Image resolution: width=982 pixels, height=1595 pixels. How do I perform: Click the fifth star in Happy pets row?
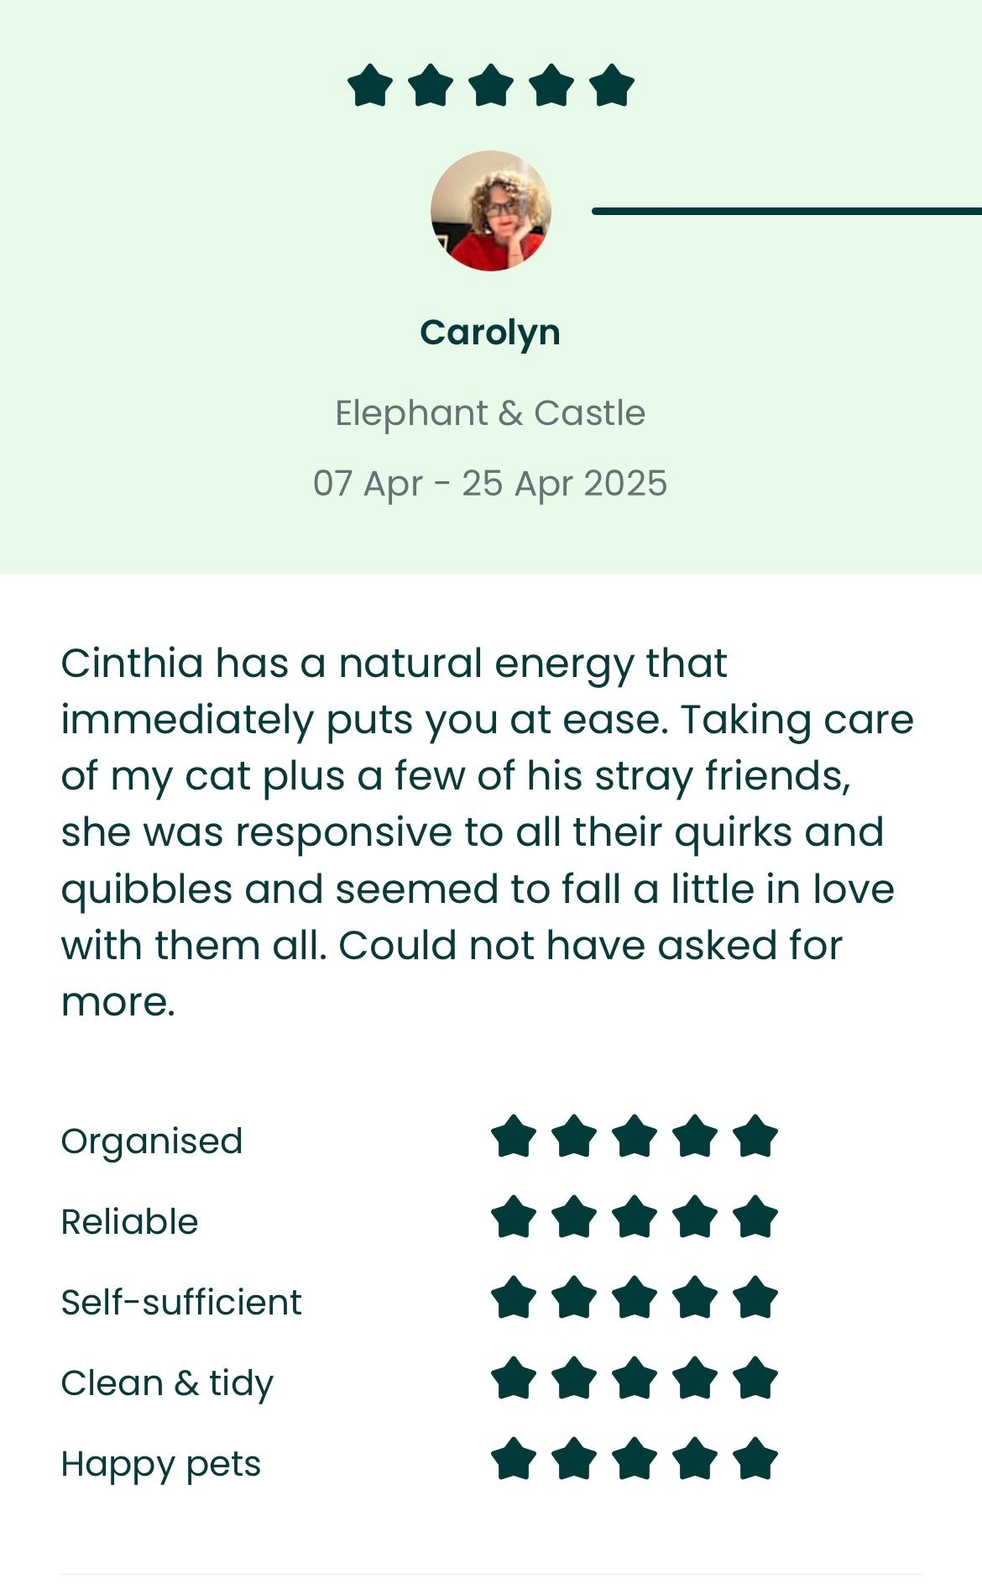[x=755, y=1459]
